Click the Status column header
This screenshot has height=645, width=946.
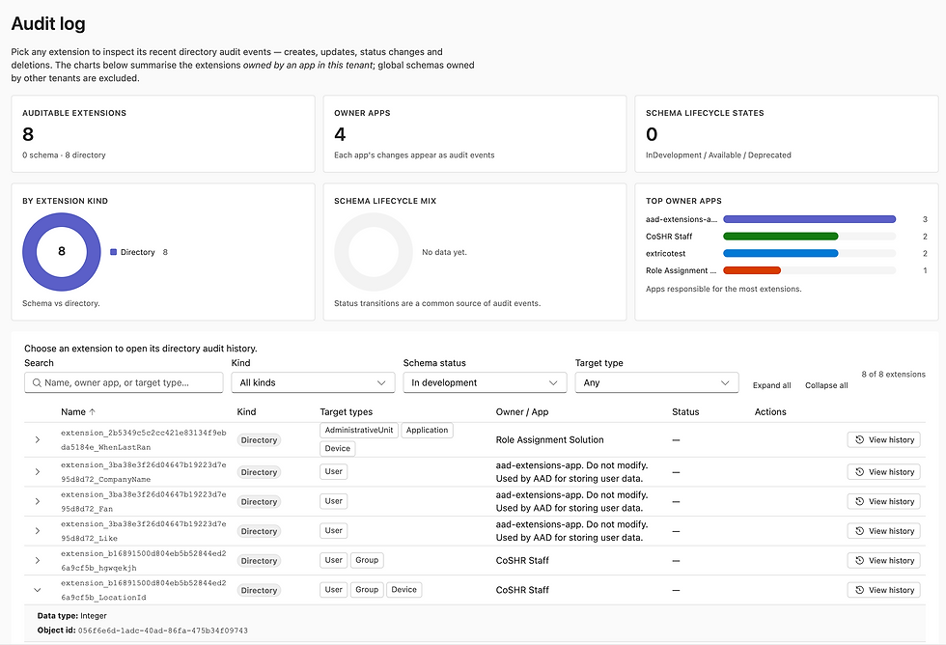pyautogui.click(x=685, y=412)
